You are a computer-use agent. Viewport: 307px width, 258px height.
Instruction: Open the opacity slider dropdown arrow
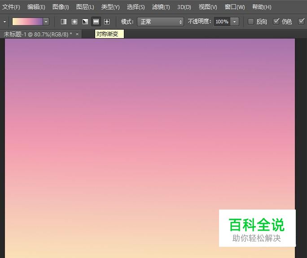click(235, 22)
